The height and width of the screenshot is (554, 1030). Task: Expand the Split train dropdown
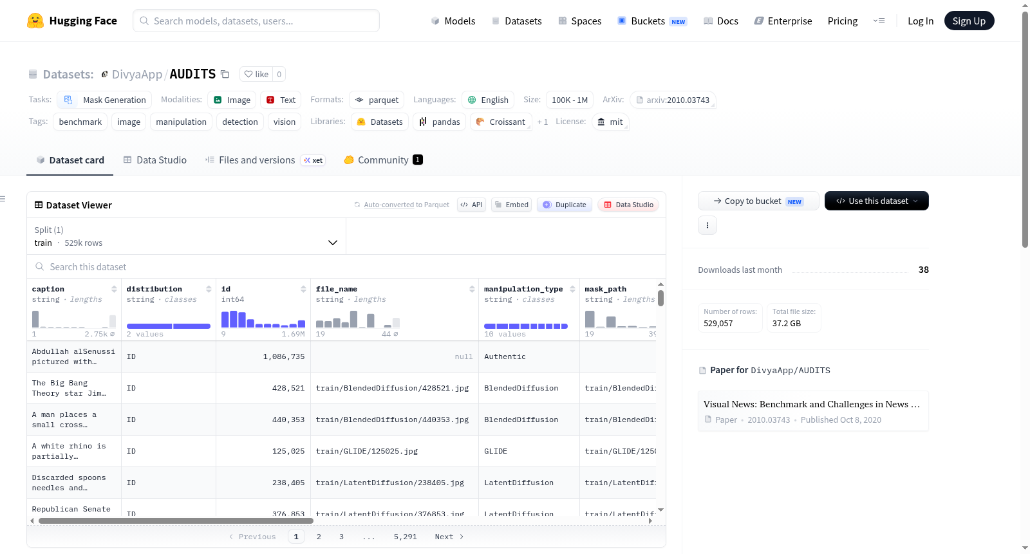click(x=187, y=236)
